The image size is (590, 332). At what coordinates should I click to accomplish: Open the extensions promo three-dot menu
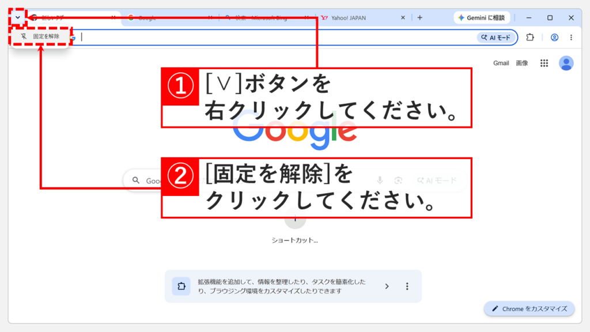click(407, 286)
